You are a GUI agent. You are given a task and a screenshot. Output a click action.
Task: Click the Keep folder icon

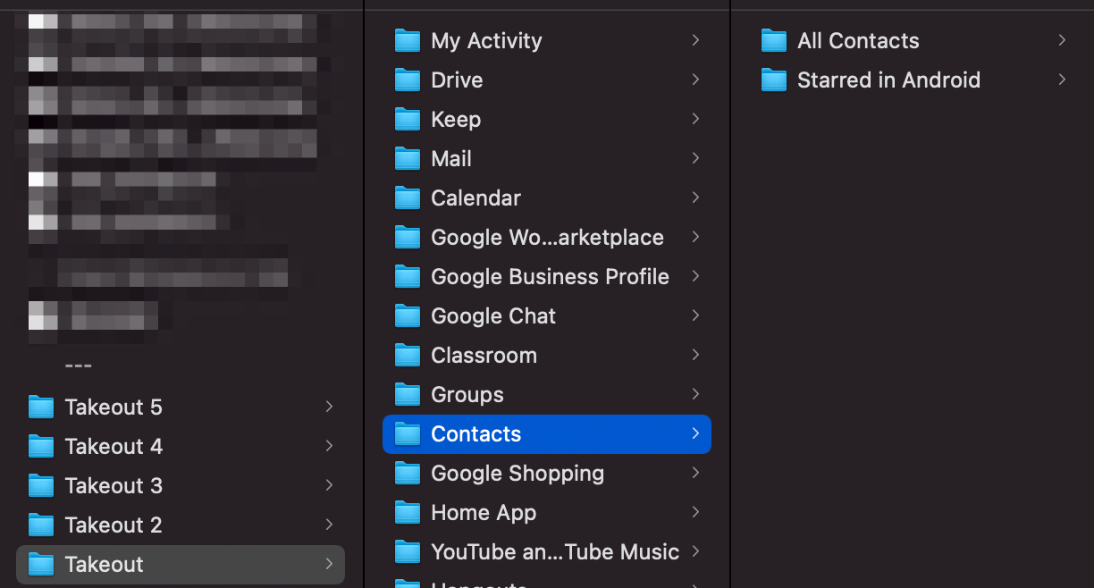point(408,120)
